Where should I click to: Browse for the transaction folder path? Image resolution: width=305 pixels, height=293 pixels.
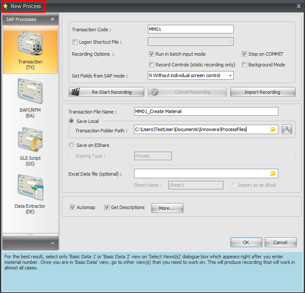tap(273, 129)
